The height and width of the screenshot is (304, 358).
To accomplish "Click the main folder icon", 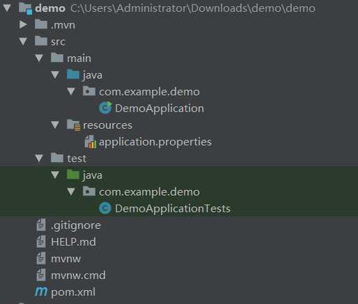I will [57, 58].
